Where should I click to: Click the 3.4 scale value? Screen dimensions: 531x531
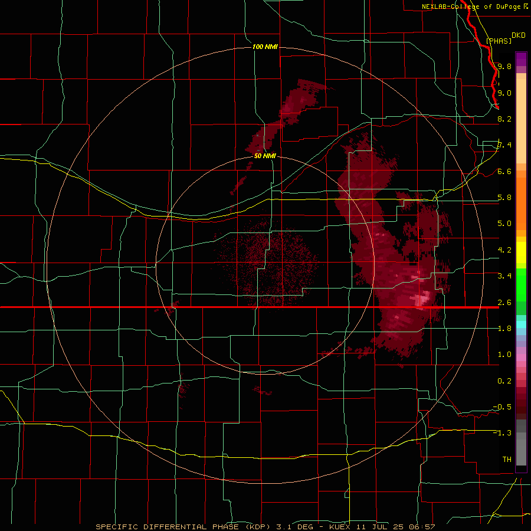[504, 276]
